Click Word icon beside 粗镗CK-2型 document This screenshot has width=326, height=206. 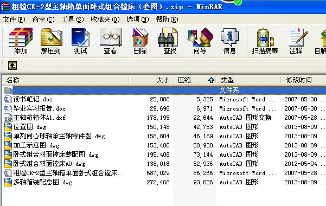(x=8, y=173)
